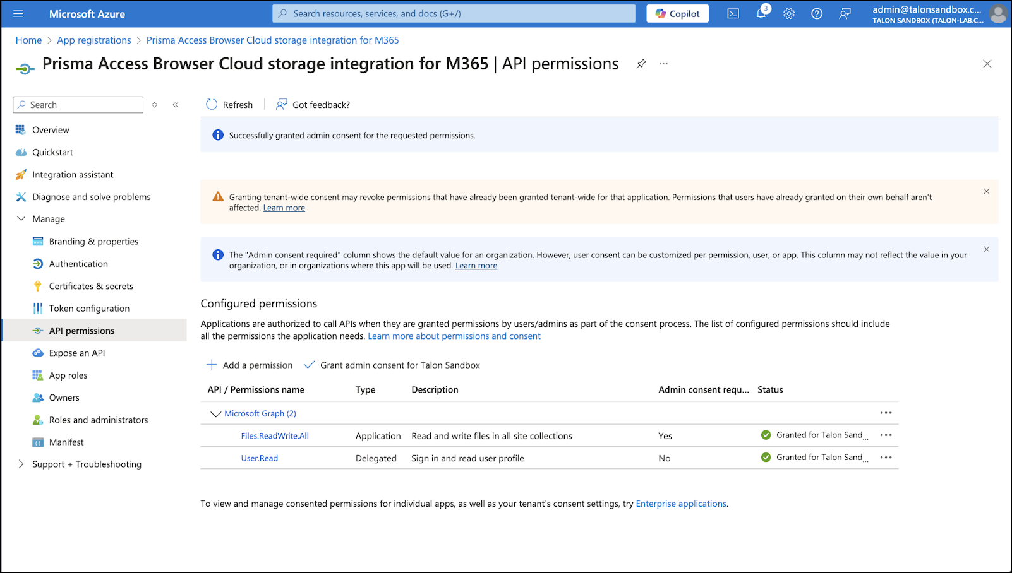Open the Azure portal hamburger menu
The width and height of the screenshot is (1012, 573).
18,14
